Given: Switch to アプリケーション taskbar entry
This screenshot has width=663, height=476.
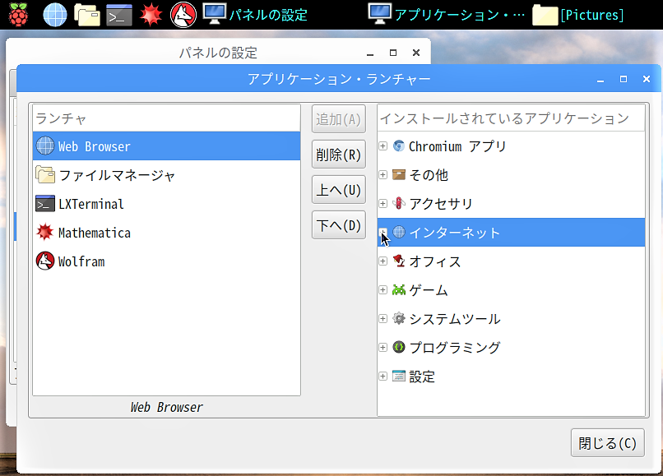Looking at the screenshot, I should pyautogui.click(x=447, y=15).
